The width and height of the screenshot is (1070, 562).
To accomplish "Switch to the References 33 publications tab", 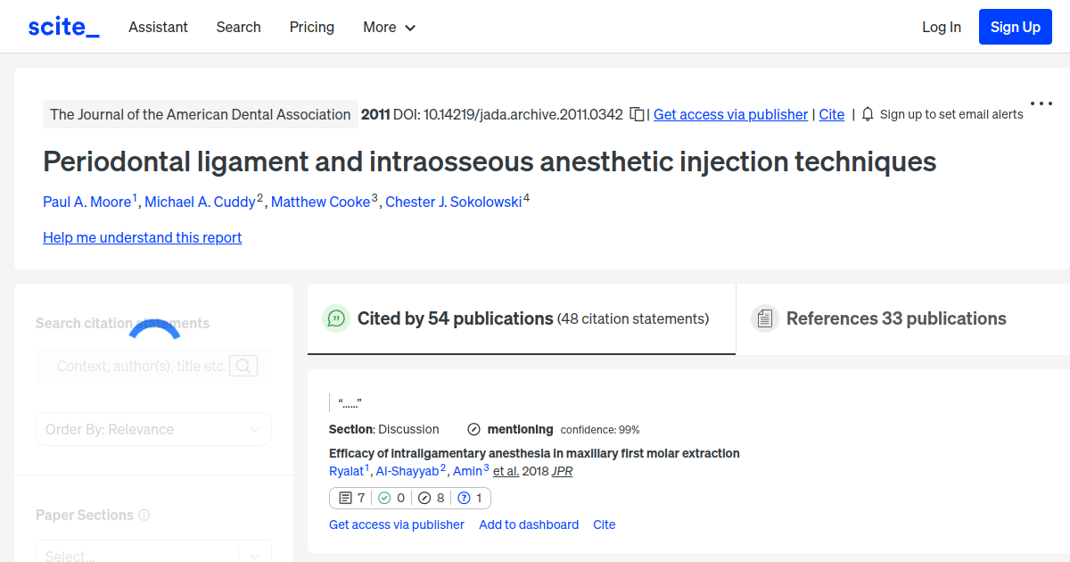I will point(896,318).
